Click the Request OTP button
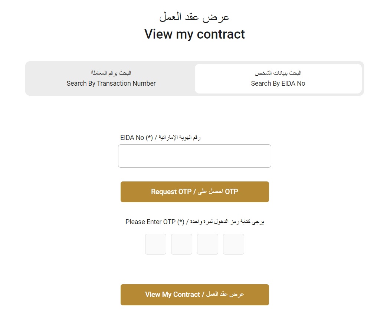Viewport: 390px width, 315px height. pos(194,191)
